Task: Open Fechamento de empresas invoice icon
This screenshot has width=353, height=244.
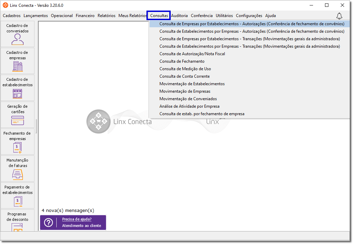Action: click(x=17, y=148)
